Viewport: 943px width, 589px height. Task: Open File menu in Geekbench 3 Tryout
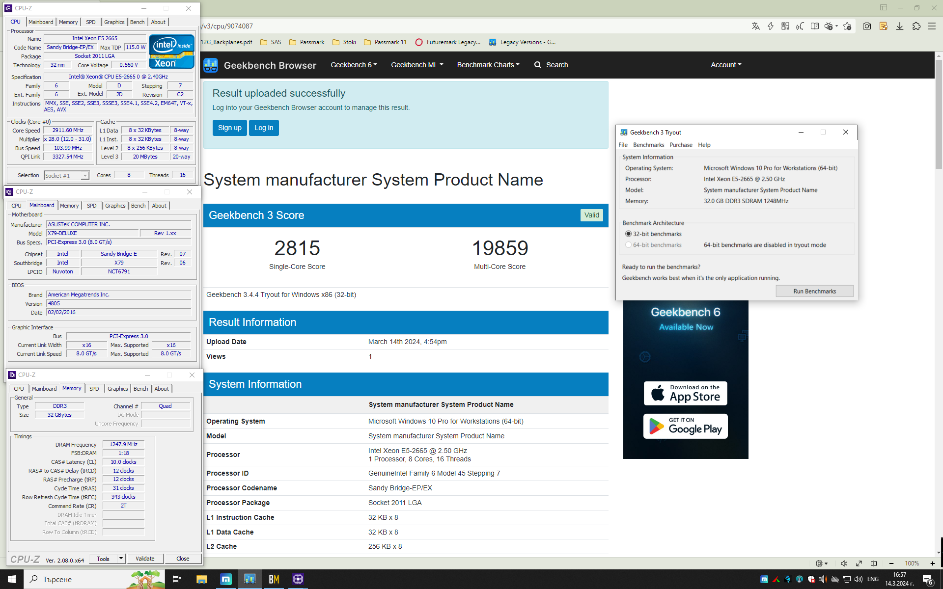[623, 145]
